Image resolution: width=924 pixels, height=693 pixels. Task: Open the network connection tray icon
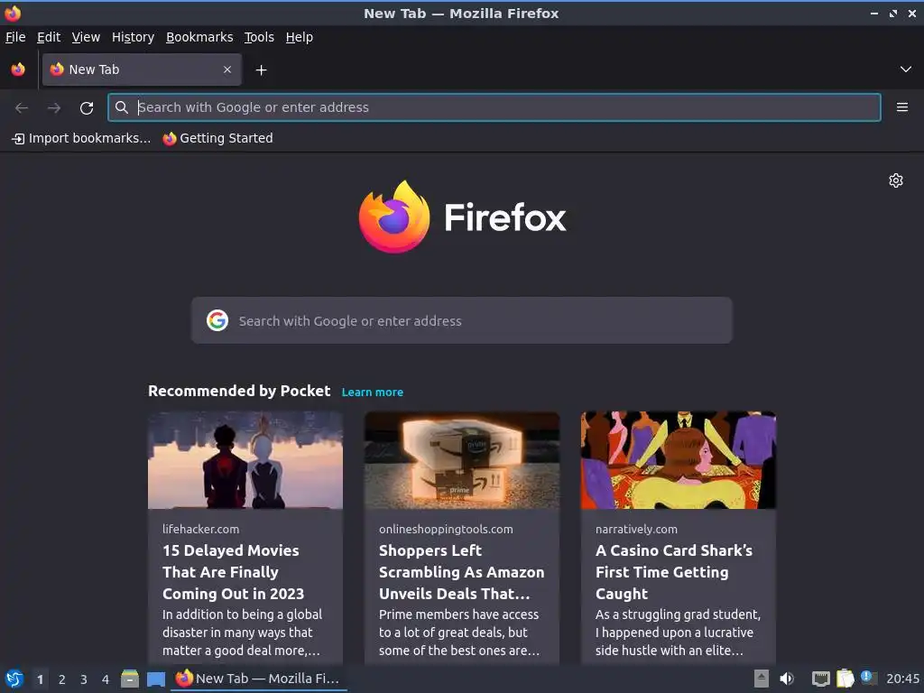820,679
